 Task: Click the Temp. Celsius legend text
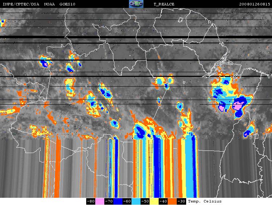[205, 201]
